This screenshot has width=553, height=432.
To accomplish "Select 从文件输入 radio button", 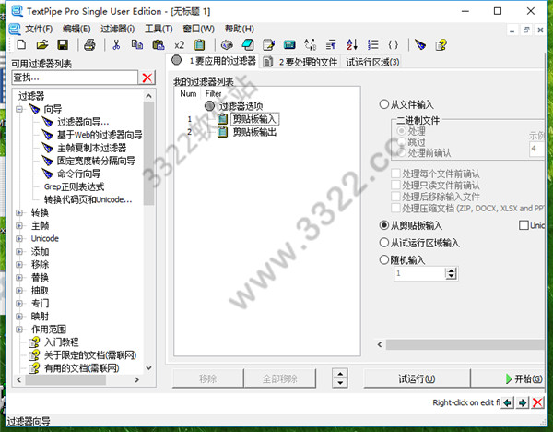I will [383, 104].
